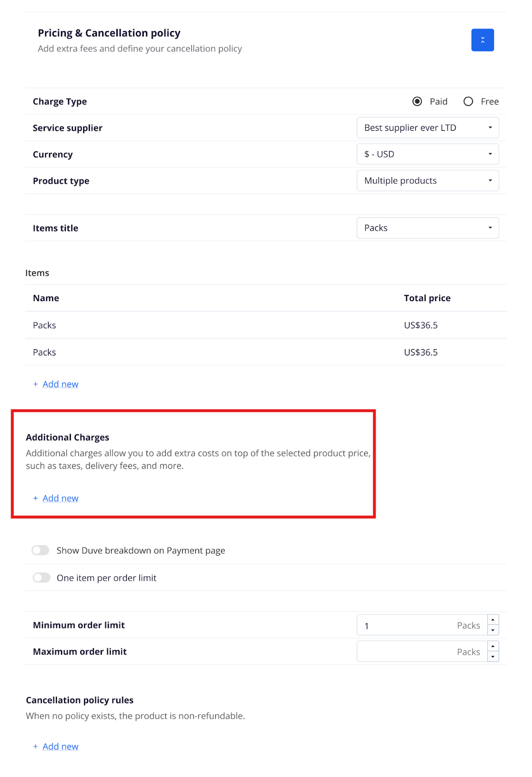The width and height of the screenshot is (532, 777).
Task: Enable One item per order limit
Action: point(42,577)
